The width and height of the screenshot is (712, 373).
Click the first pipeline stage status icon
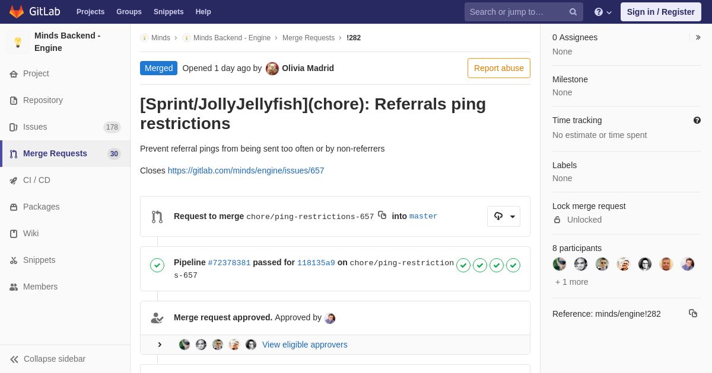pos(463,265)
